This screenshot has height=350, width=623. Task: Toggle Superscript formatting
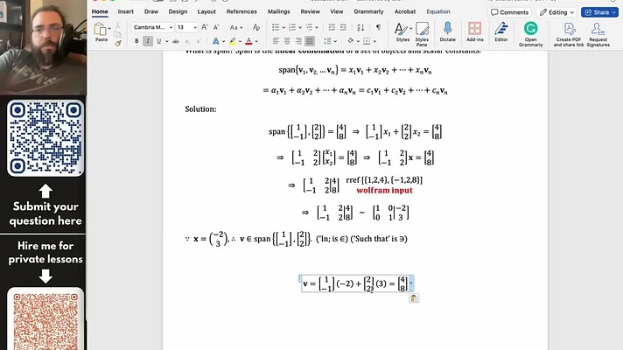pyautogui.click(x=199, y=41)
